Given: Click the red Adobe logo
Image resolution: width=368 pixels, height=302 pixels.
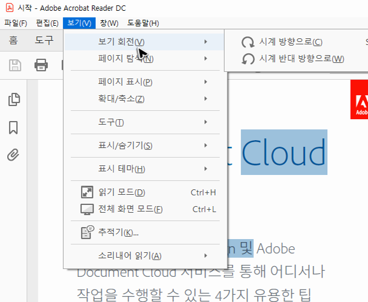Looking at the screenshot, I should coord(359,99).
